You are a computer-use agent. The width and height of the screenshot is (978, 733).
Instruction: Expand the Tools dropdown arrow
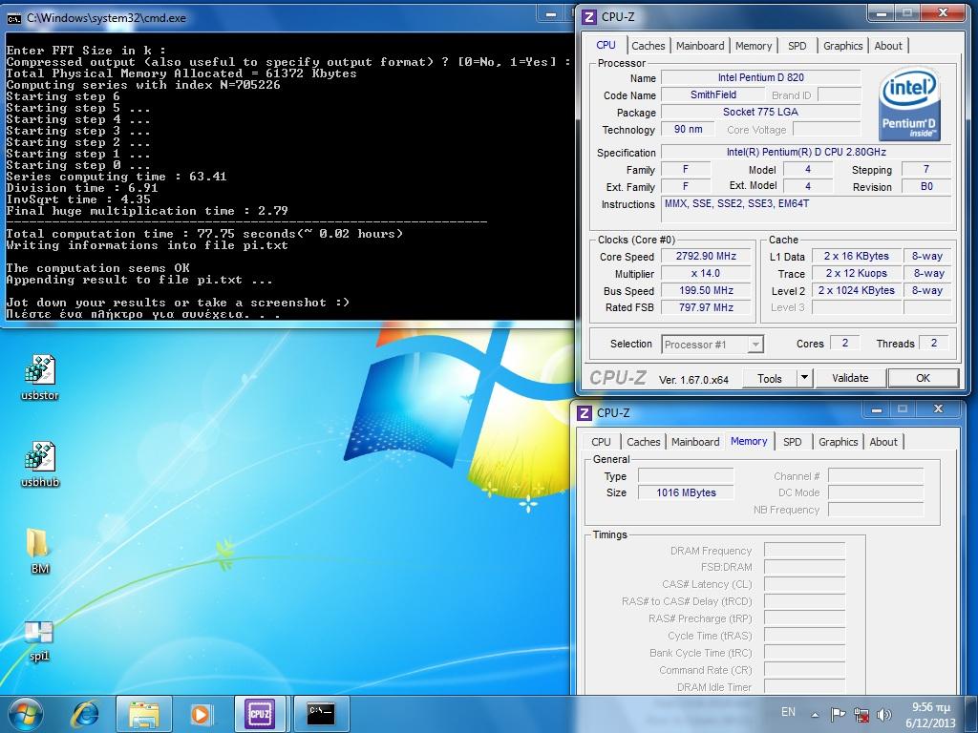(804, 378)
